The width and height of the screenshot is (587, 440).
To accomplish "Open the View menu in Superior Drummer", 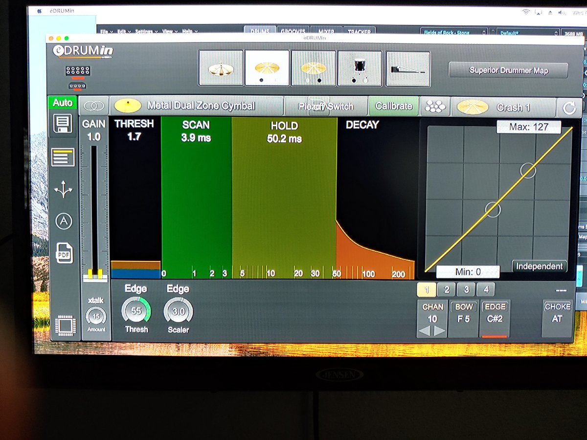I will [169, 32].
